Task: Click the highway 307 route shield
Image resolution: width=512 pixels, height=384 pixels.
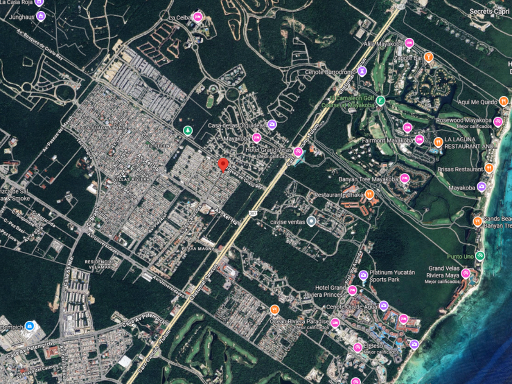Action: pyautogui.click(x=252, y=213)
